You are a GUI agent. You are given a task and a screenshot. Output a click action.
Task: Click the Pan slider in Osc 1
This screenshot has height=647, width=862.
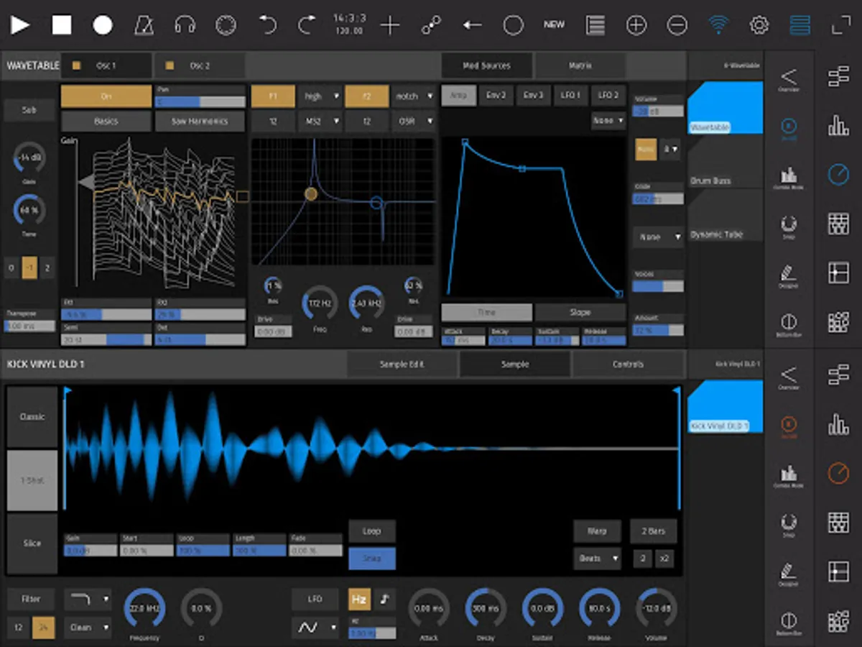[x=200, y=101]
